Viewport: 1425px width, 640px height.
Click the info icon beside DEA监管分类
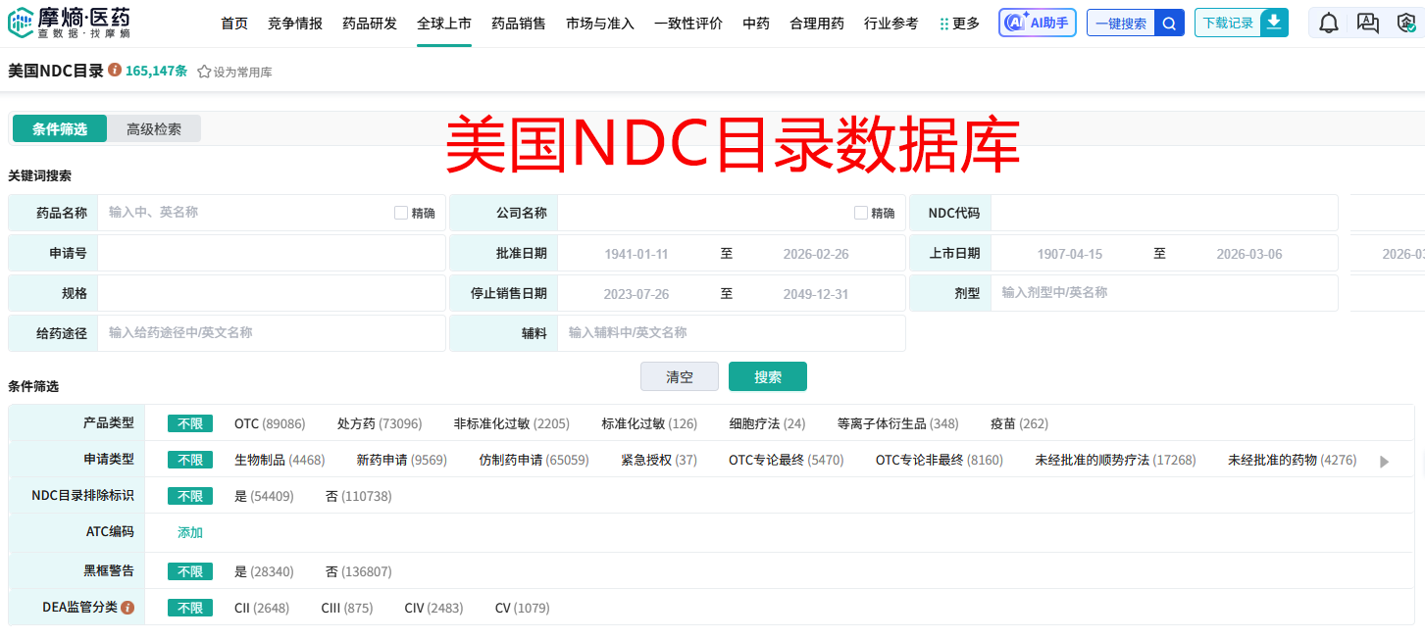[127, 608]
